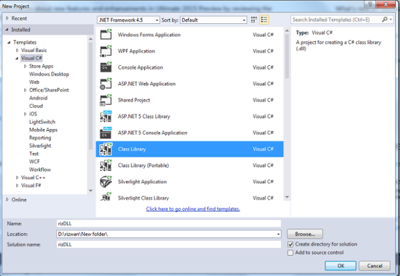Click the template list scrollbar thumb
The width and height of the screenshot is (400, 276).
[x=287, y=56]
